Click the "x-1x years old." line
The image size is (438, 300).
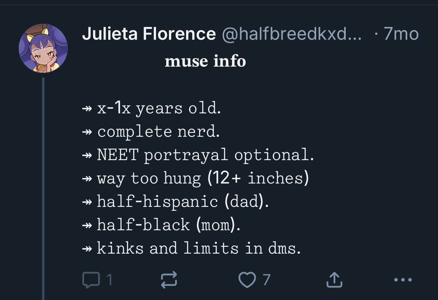tap(158, 108)
